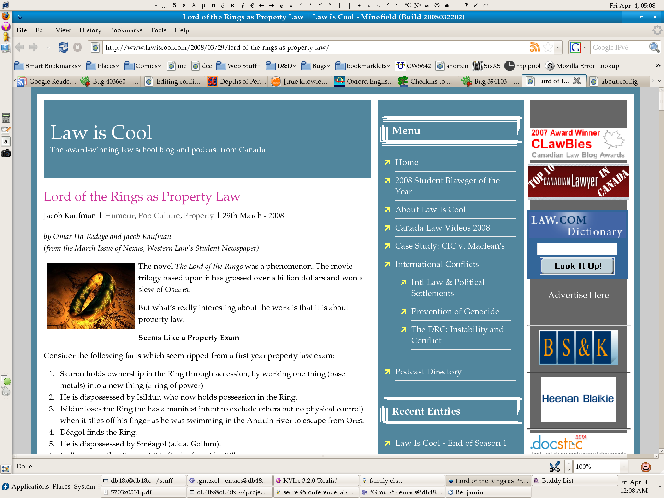Viewport: 664px width, 498px height.
Task: Go forward with the Forward arrow
Action: (x=33, y=47)
